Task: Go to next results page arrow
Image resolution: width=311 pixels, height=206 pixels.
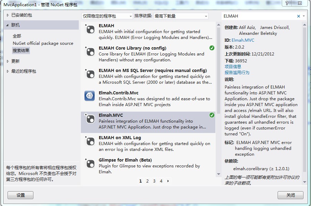Action: click(168, 181)
